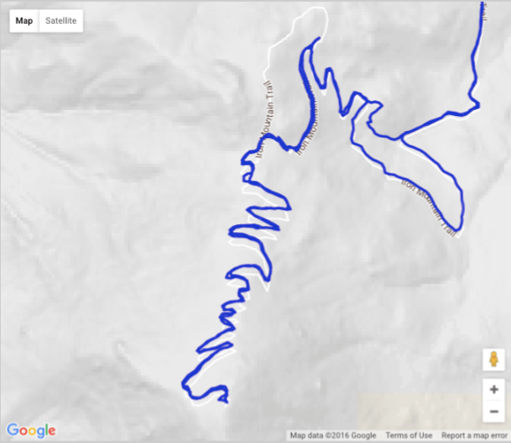Click the left Iron Mountain Trail label

[x=264, y=120]
